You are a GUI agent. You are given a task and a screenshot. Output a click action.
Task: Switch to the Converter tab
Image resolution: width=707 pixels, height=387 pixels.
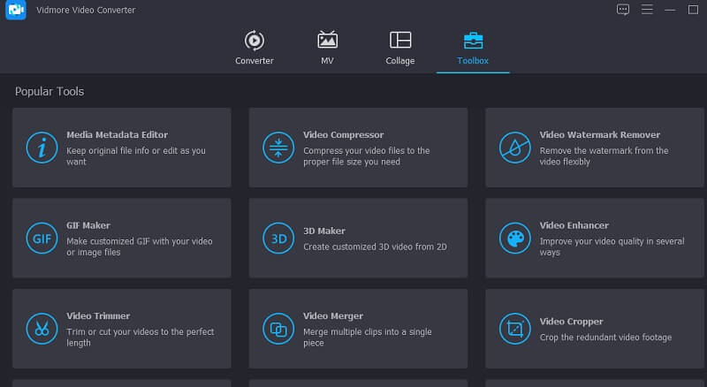pos(254,48)
